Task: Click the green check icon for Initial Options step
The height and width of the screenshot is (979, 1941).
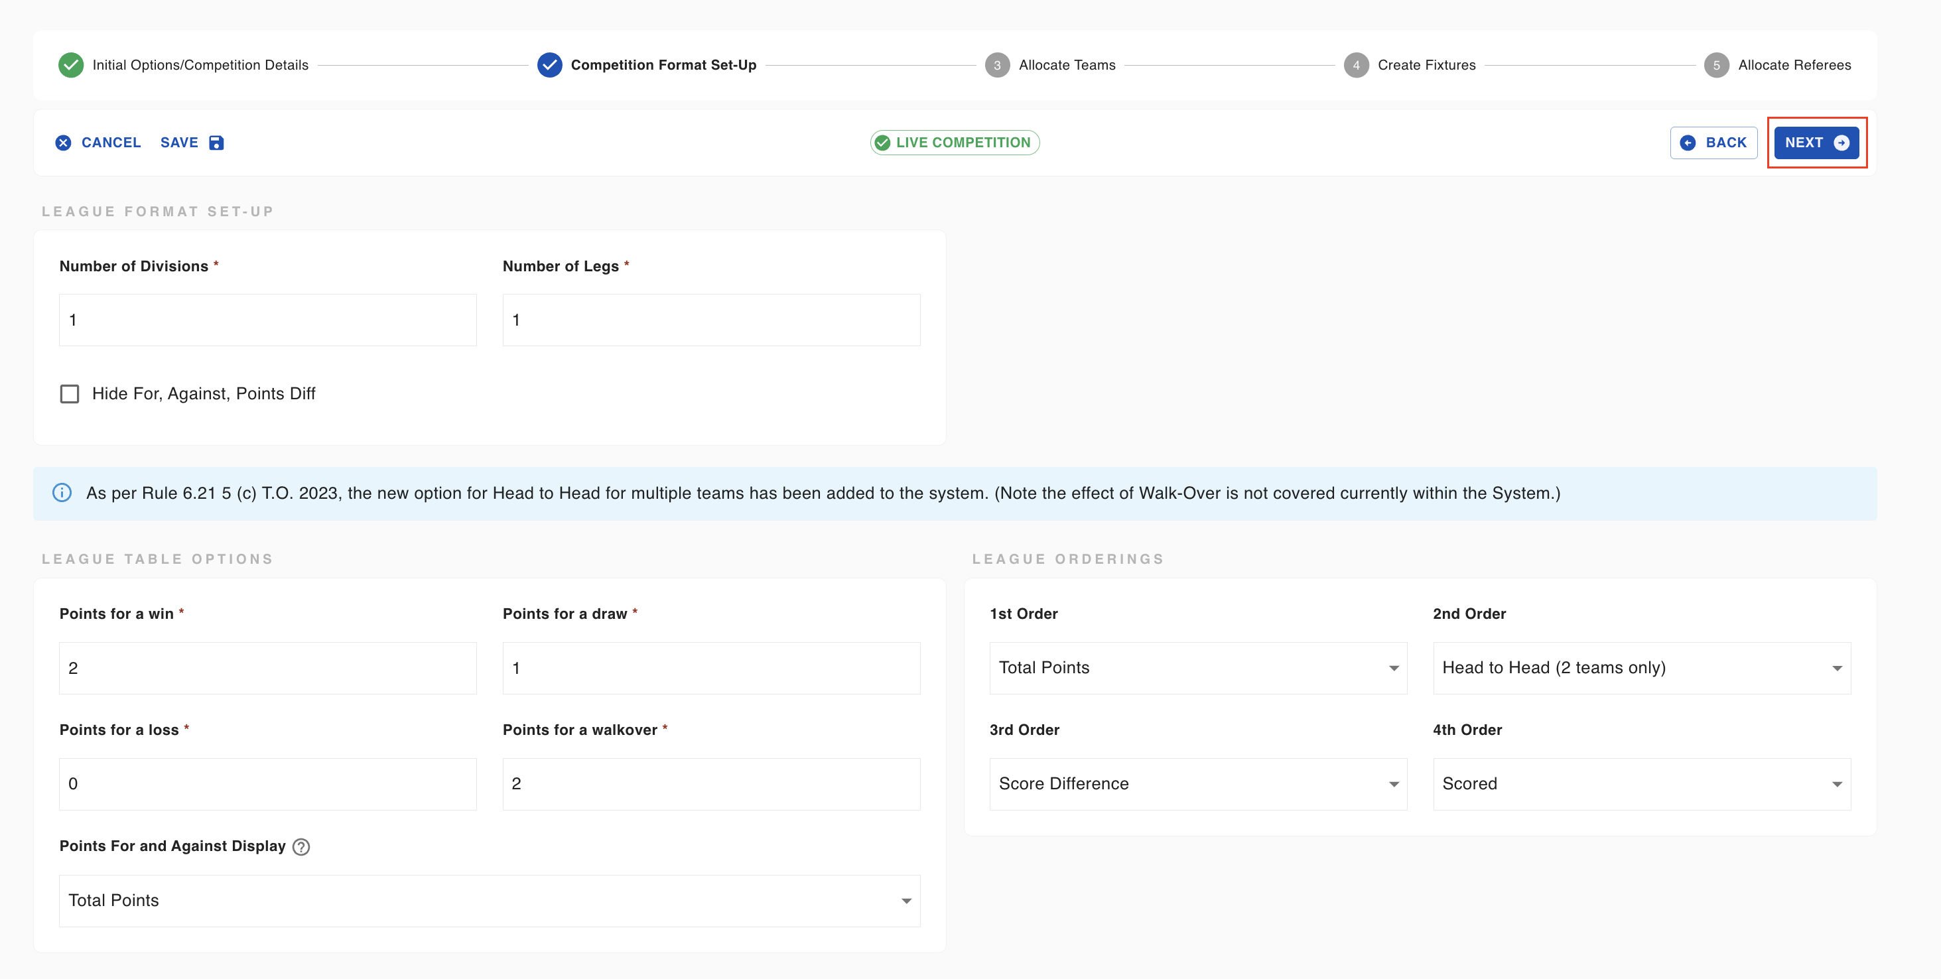Action: (71, 65)
